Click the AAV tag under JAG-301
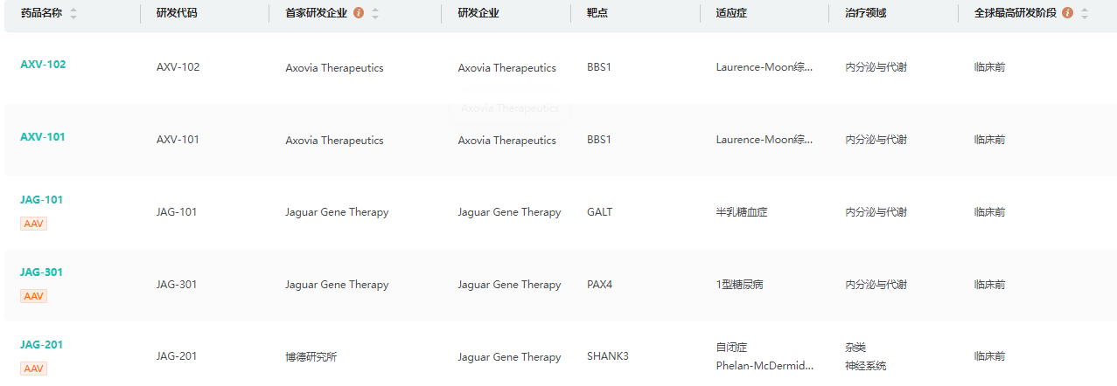Image resolution: width=1117 pixels, height=386 pixels. click(x=33, y=296)
